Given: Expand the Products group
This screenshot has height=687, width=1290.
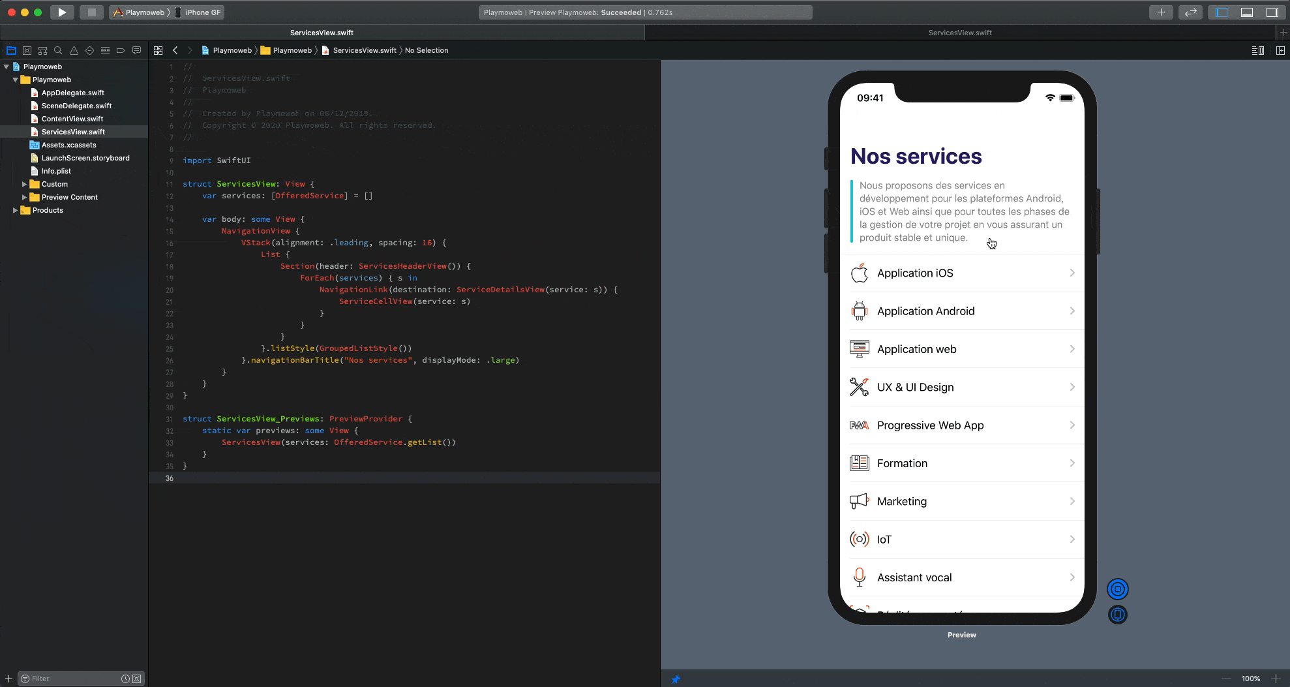Looking at the screenshot, I should pyautogui.click(x=16, y=210).
